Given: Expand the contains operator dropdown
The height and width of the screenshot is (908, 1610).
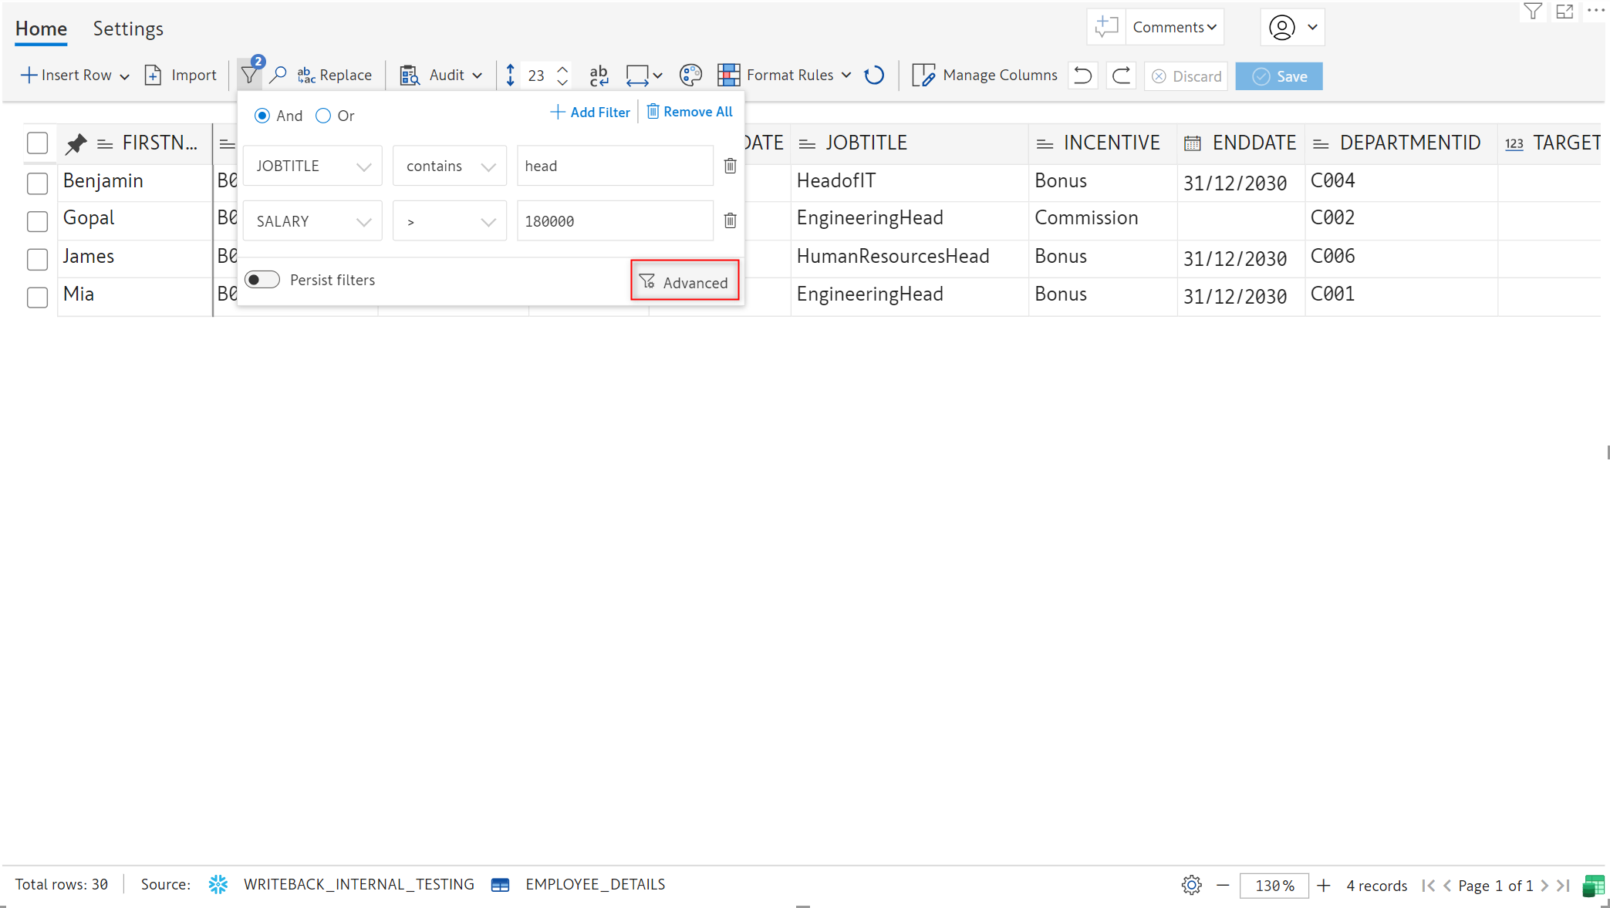Looking at the screenshot, I should pyautogui.click(x=450, y=166).
